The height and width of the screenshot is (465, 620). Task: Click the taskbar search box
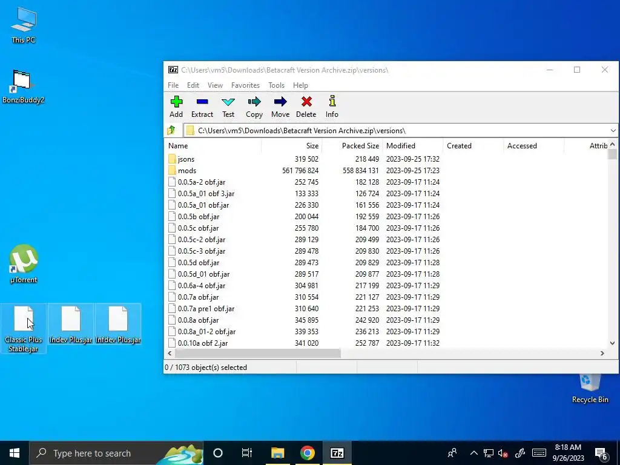pos(116,453)
